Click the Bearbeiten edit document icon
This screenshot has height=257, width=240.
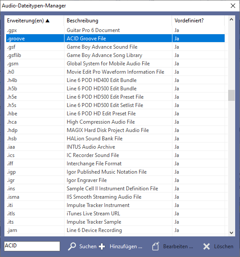(x=156, y=246)
